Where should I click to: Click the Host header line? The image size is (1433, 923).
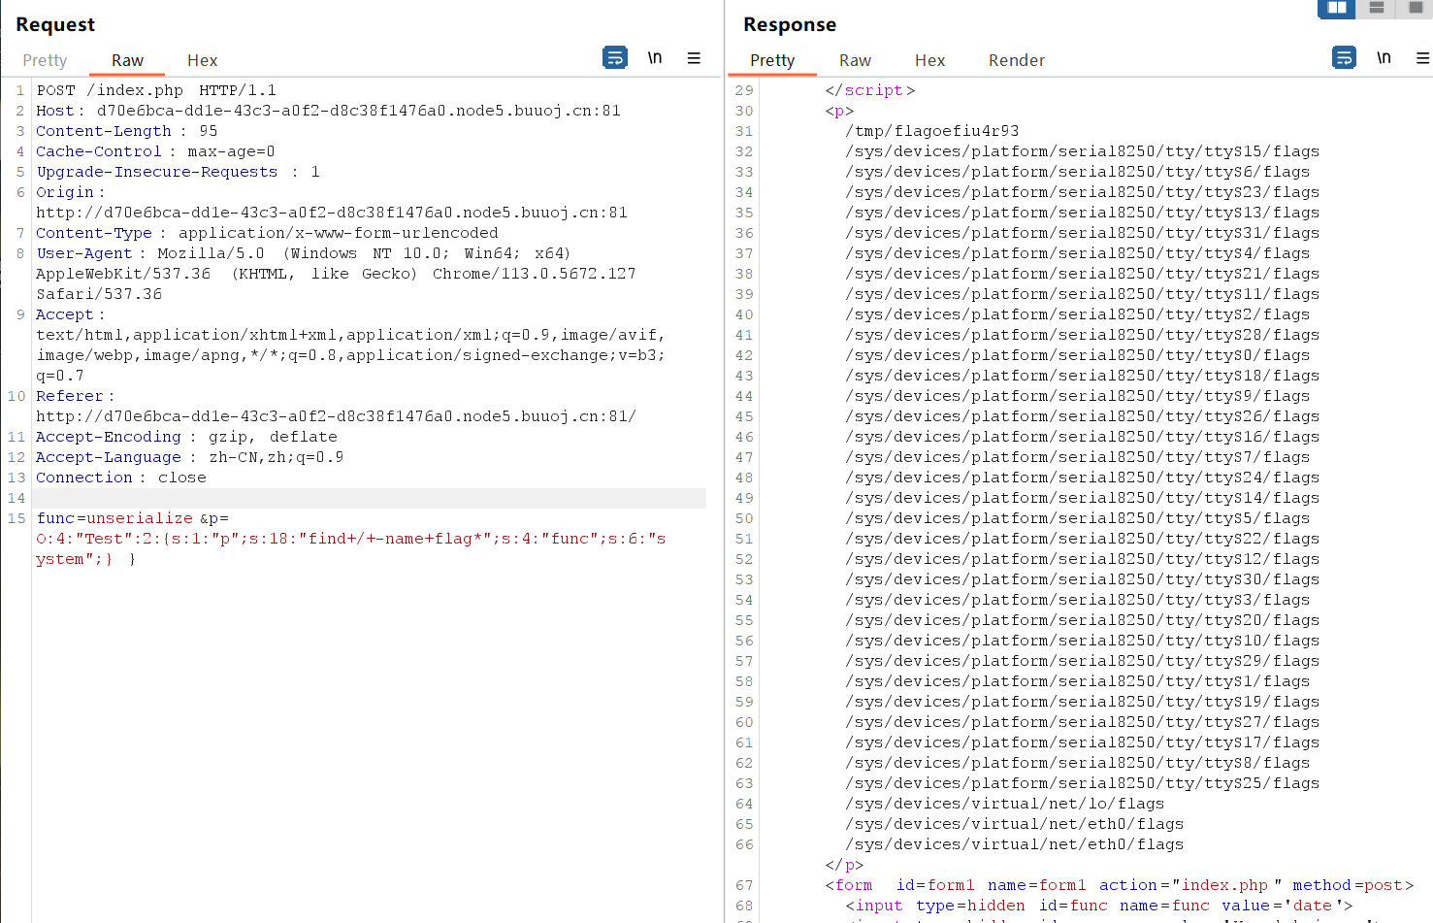328,111
